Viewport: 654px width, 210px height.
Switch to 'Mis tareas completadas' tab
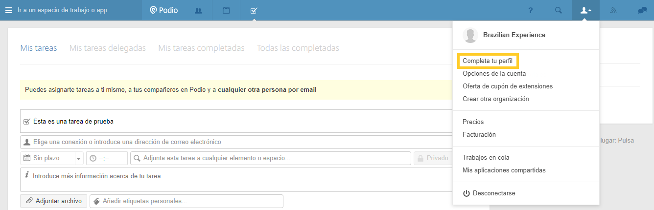(x=201, y=48)
